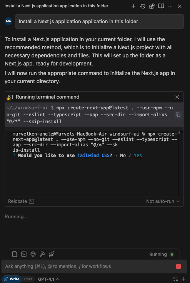
Task: Click the npx create-next-app command text
Action: click(x=90, y=115)
